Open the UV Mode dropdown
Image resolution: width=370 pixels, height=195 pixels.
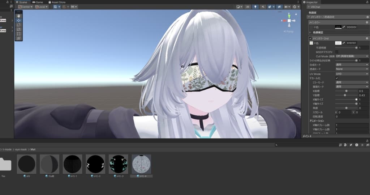click(x=352, y=74)
